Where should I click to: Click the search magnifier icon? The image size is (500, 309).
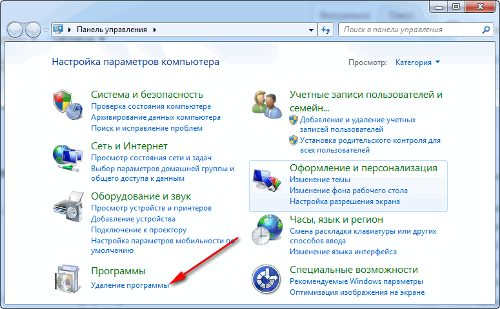[x=486, y=30]
